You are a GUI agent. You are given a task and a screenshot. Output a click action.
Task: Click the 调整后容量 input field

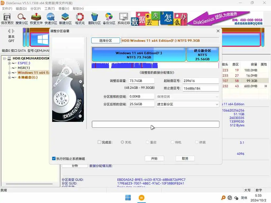point(141,81)
